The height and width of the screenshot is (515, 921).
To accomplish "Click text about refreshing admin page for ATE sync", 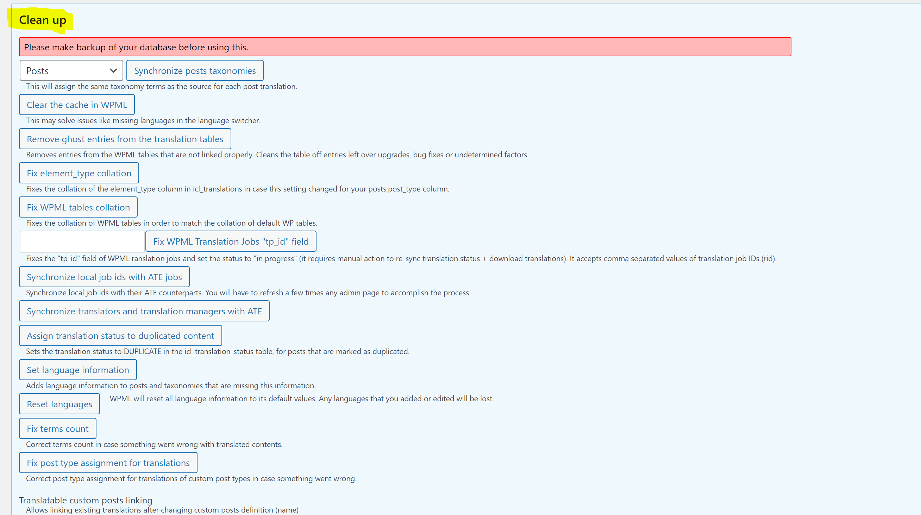I will click(249, 293).
